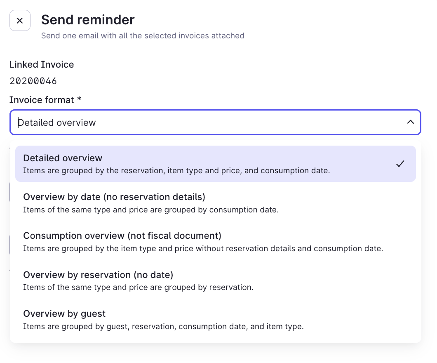Click the required asterisk next to Invoice format

80,99
